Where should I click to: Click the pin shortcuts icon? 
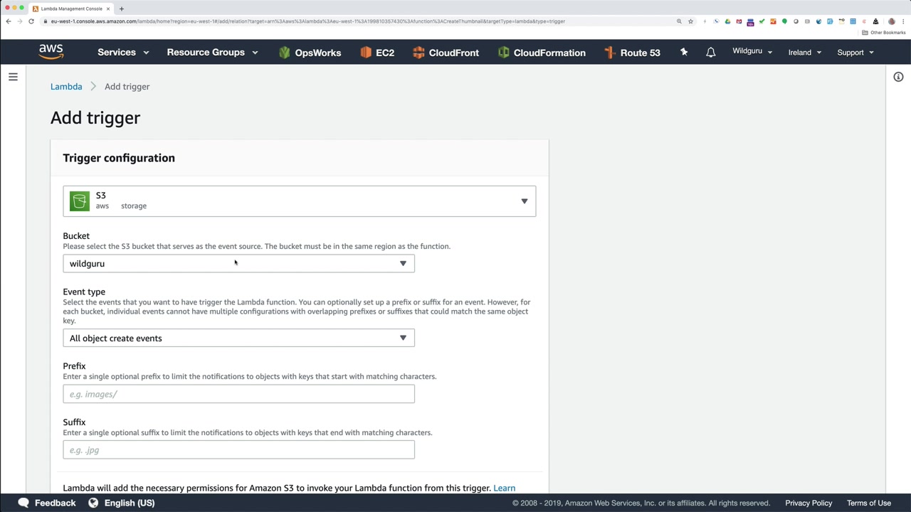[x=684, y=52]
